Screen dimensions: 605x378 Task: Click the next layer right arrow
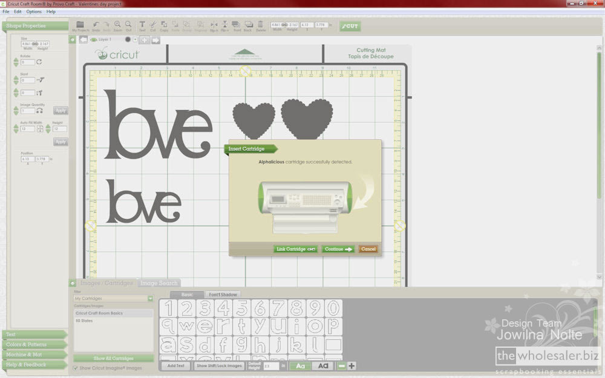pyautogui.click(x=155, y=40)
